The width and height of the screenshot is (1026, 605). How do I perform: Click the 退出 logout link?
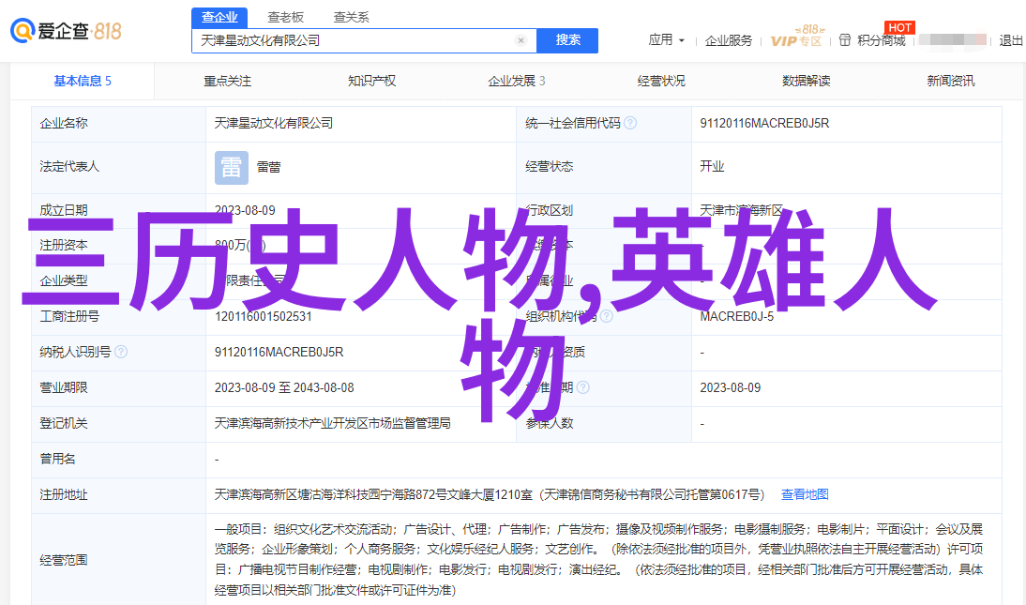pyautogui.click(x=1010, y=40)
